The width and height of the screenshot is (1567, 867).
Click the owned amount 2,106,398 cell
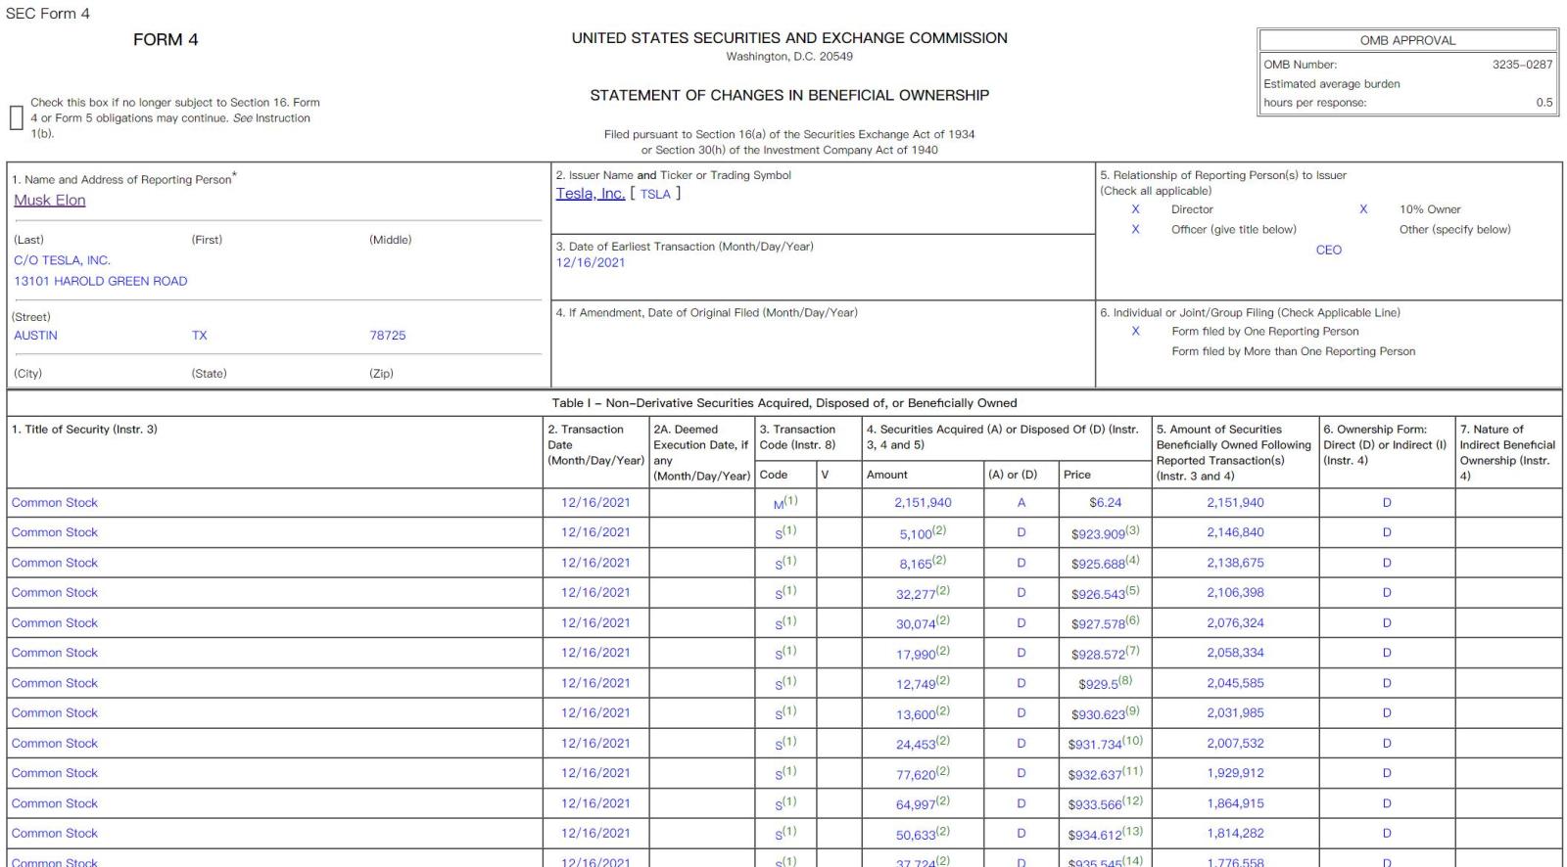(x=1235, y=592)
